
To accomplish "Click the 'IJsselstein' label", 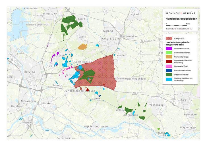I will [x=18, y=106].
